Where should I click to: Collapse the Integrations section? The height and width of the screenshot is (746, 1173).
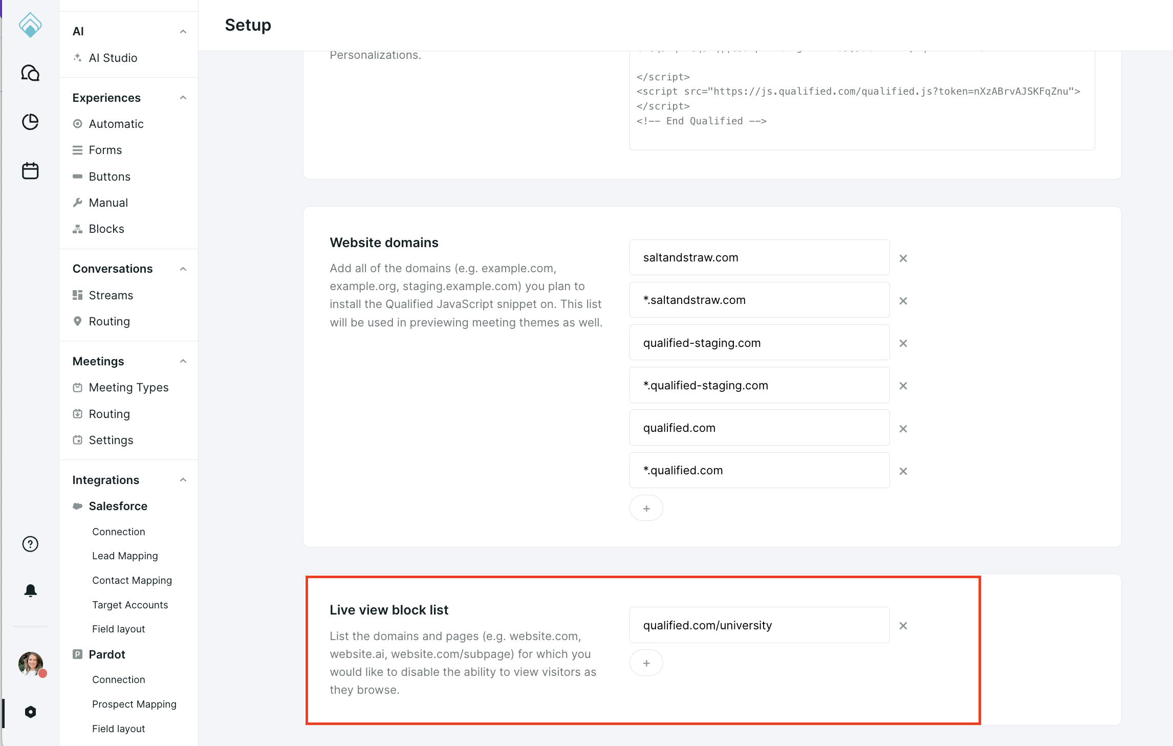click(x=183, y=479)
